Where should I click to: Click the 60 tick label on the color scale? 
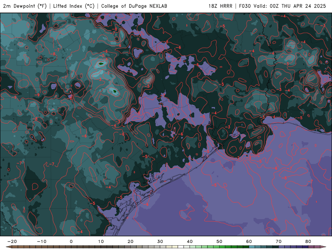(x=249, y=242)
